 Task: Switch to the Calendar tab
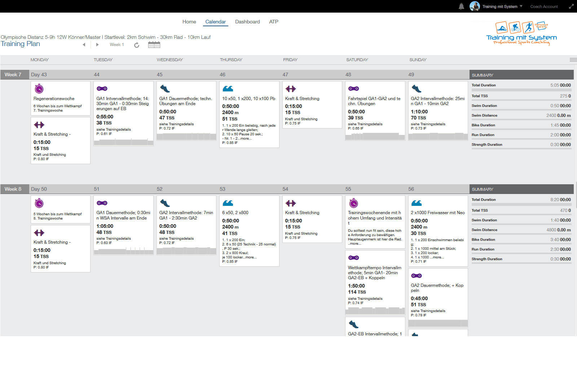coord(216,22)
